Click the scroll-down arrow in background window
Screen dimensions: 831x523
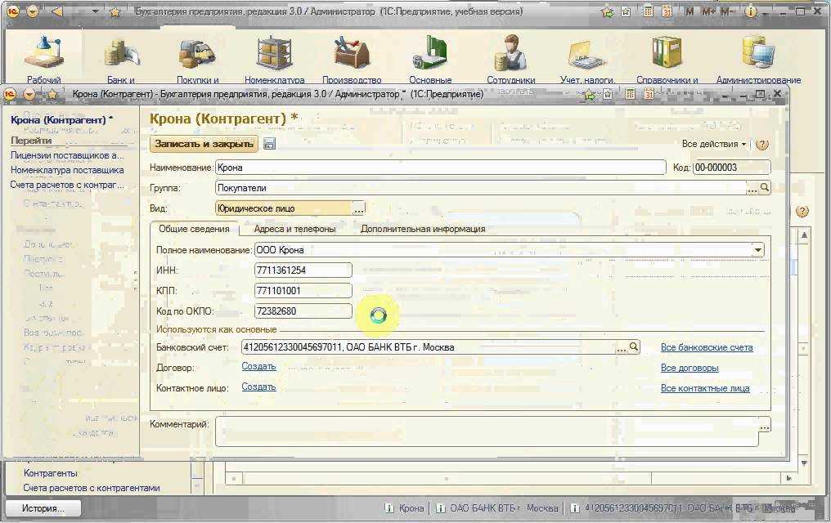click(x=804, y=463)
